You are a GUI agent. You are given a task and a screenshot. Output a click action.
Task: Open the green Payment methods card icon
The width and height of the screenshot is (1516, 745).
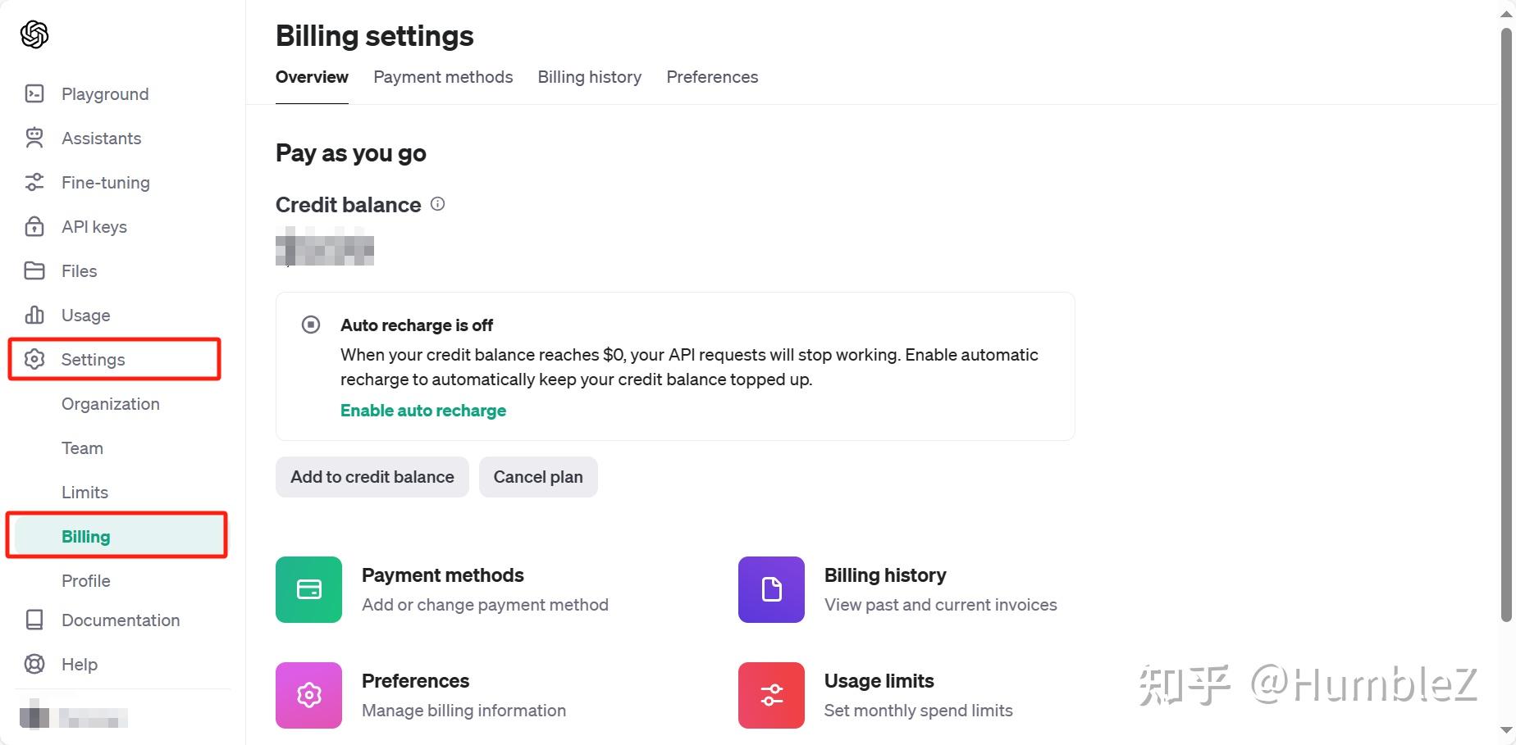308,589
